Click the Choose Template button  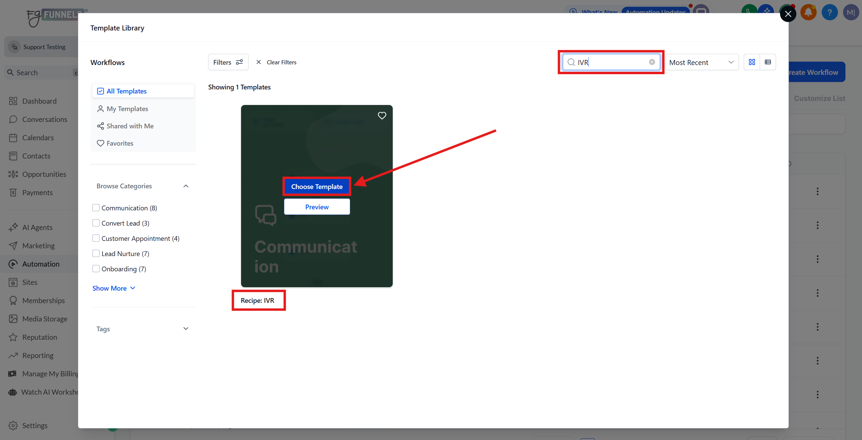pyautogui.click(x=317, y=187)
